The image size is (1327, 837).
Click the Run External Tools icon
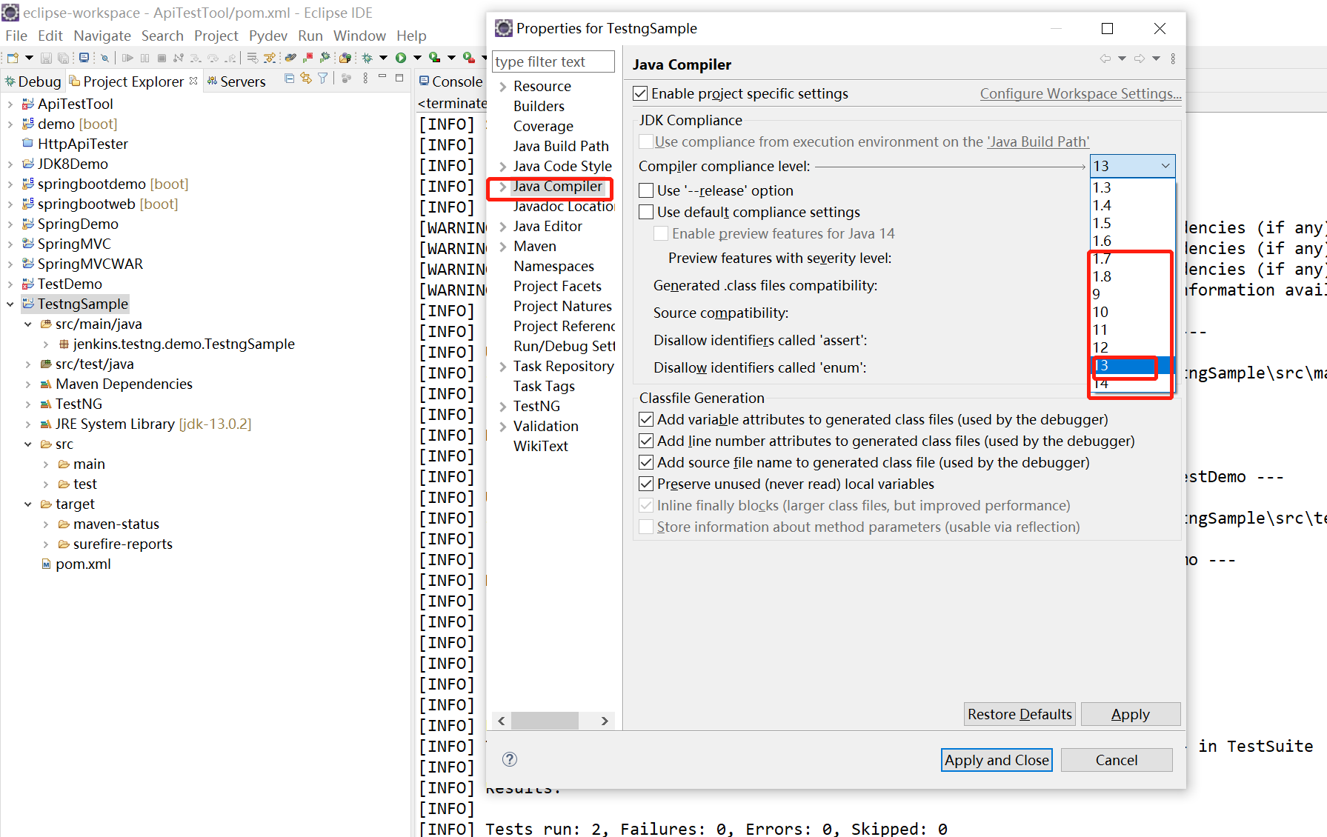[468, 58]
